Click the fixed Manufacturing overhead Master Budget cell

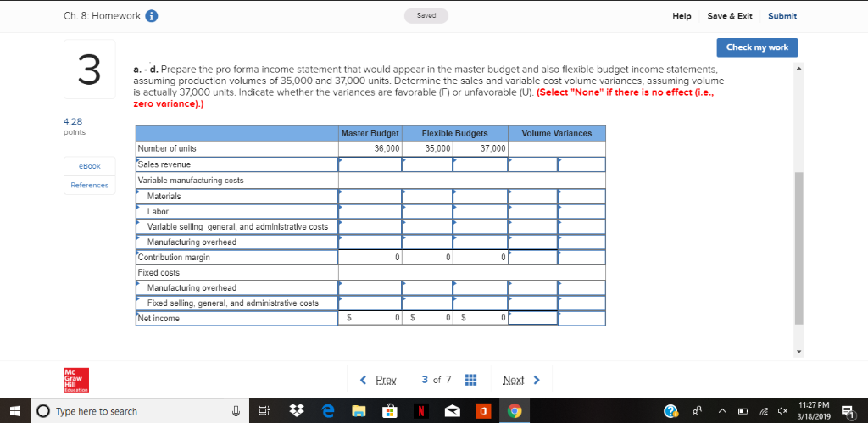(370, 288)
